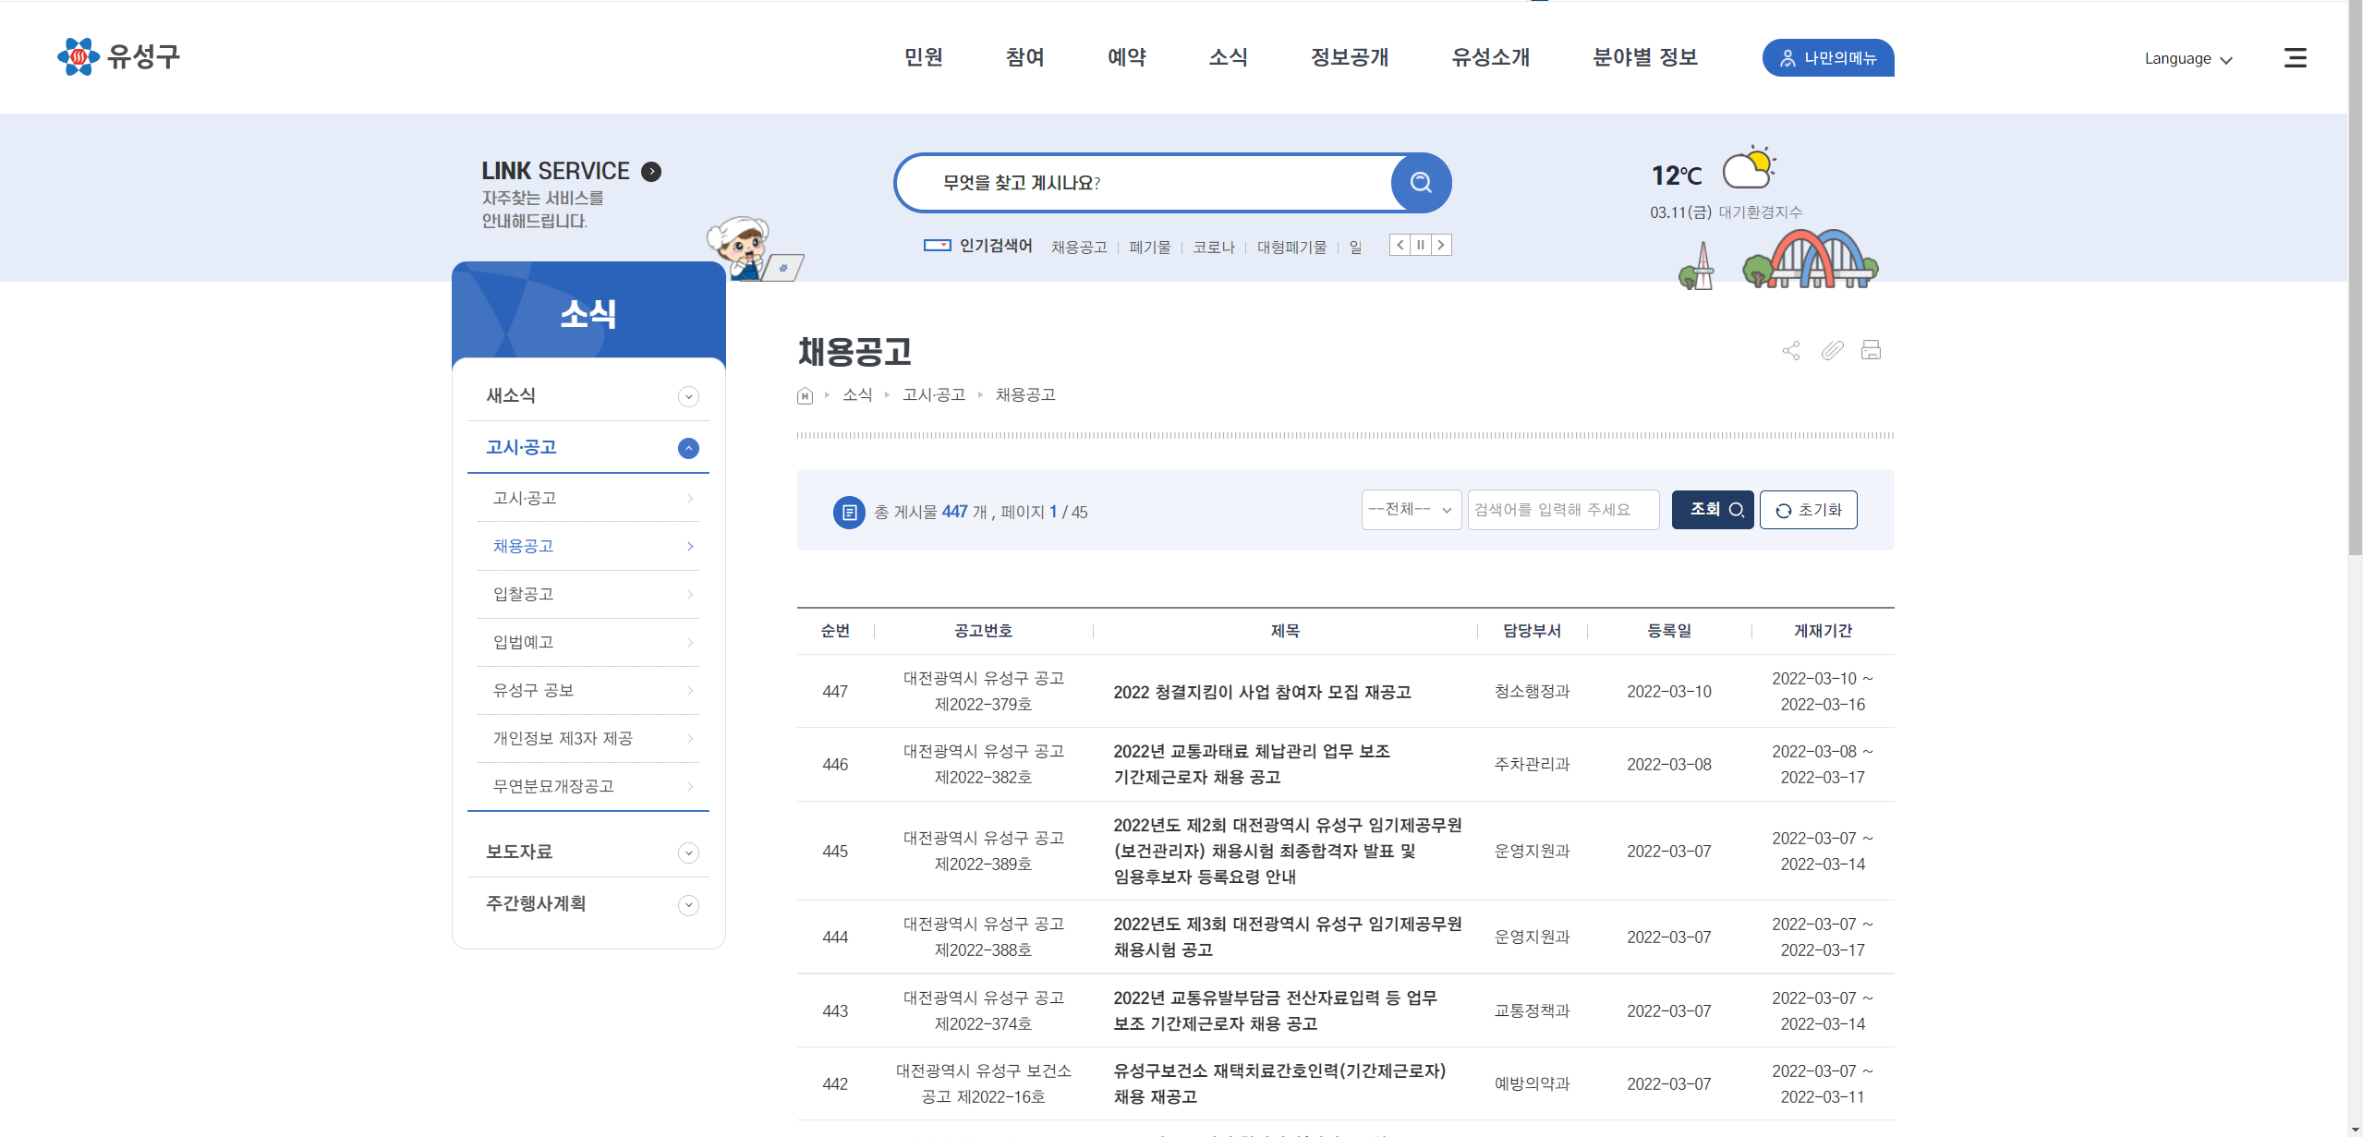Show next popular search keyword
The height and width of the screenshot is (1137, 2363).
click(x=1441, y=245)
